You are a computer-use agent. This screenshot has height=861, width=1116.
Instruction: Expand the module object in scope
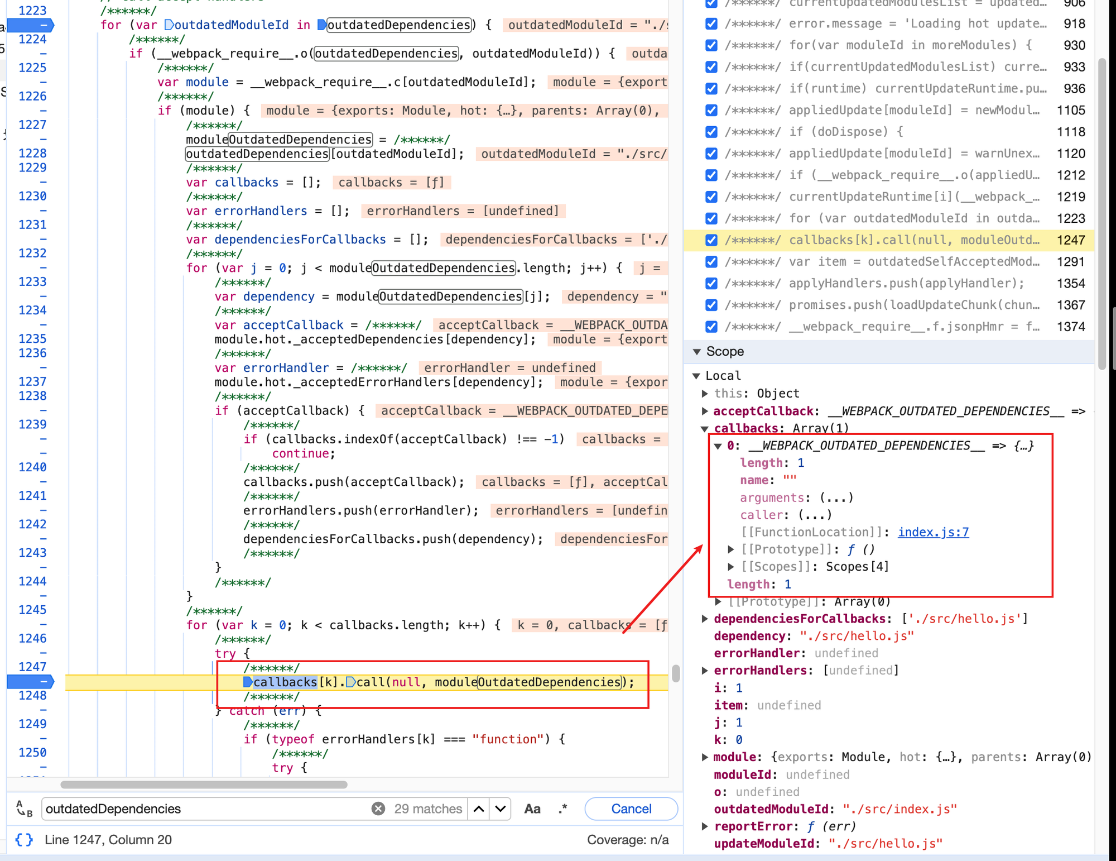[705, 757]
